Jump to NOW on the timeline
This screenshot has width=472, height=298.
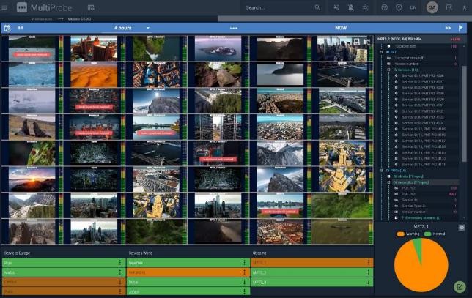[x=341, y=28]
